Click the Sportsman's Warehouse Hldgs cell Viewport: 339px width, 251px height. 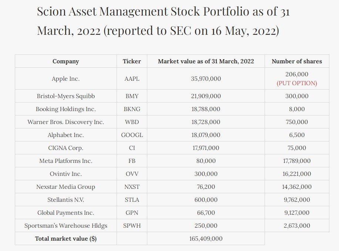pos(66,226)
